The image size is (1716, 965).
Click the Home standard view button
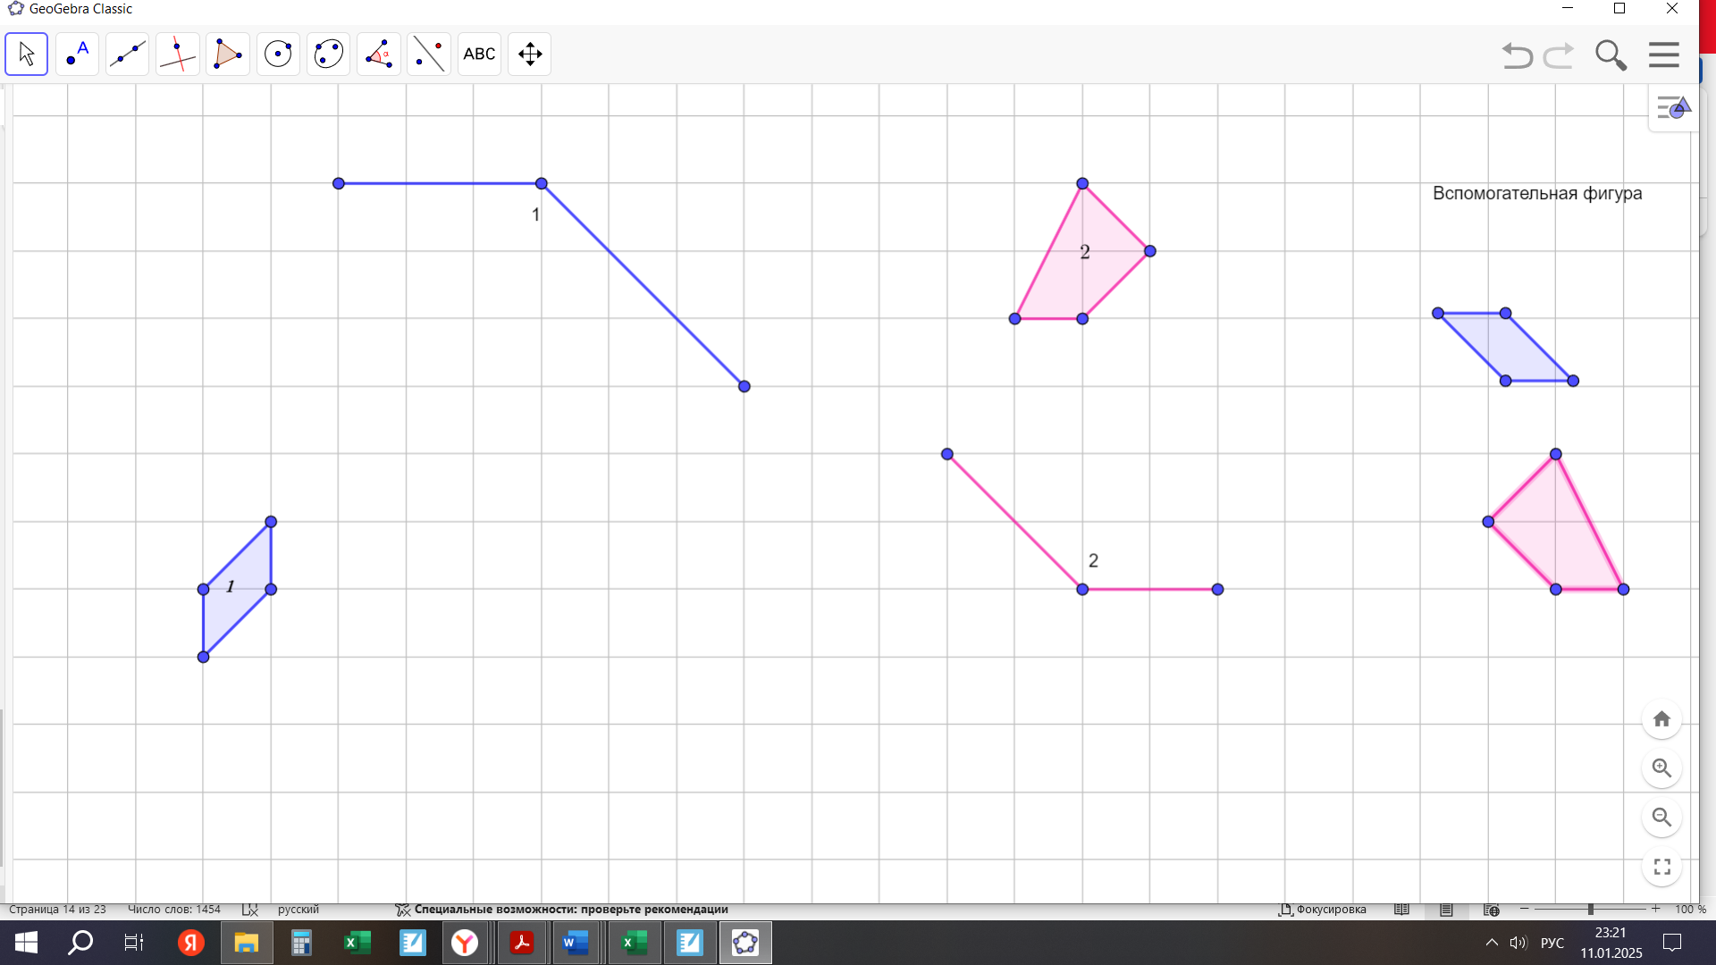coord(1661,719)
